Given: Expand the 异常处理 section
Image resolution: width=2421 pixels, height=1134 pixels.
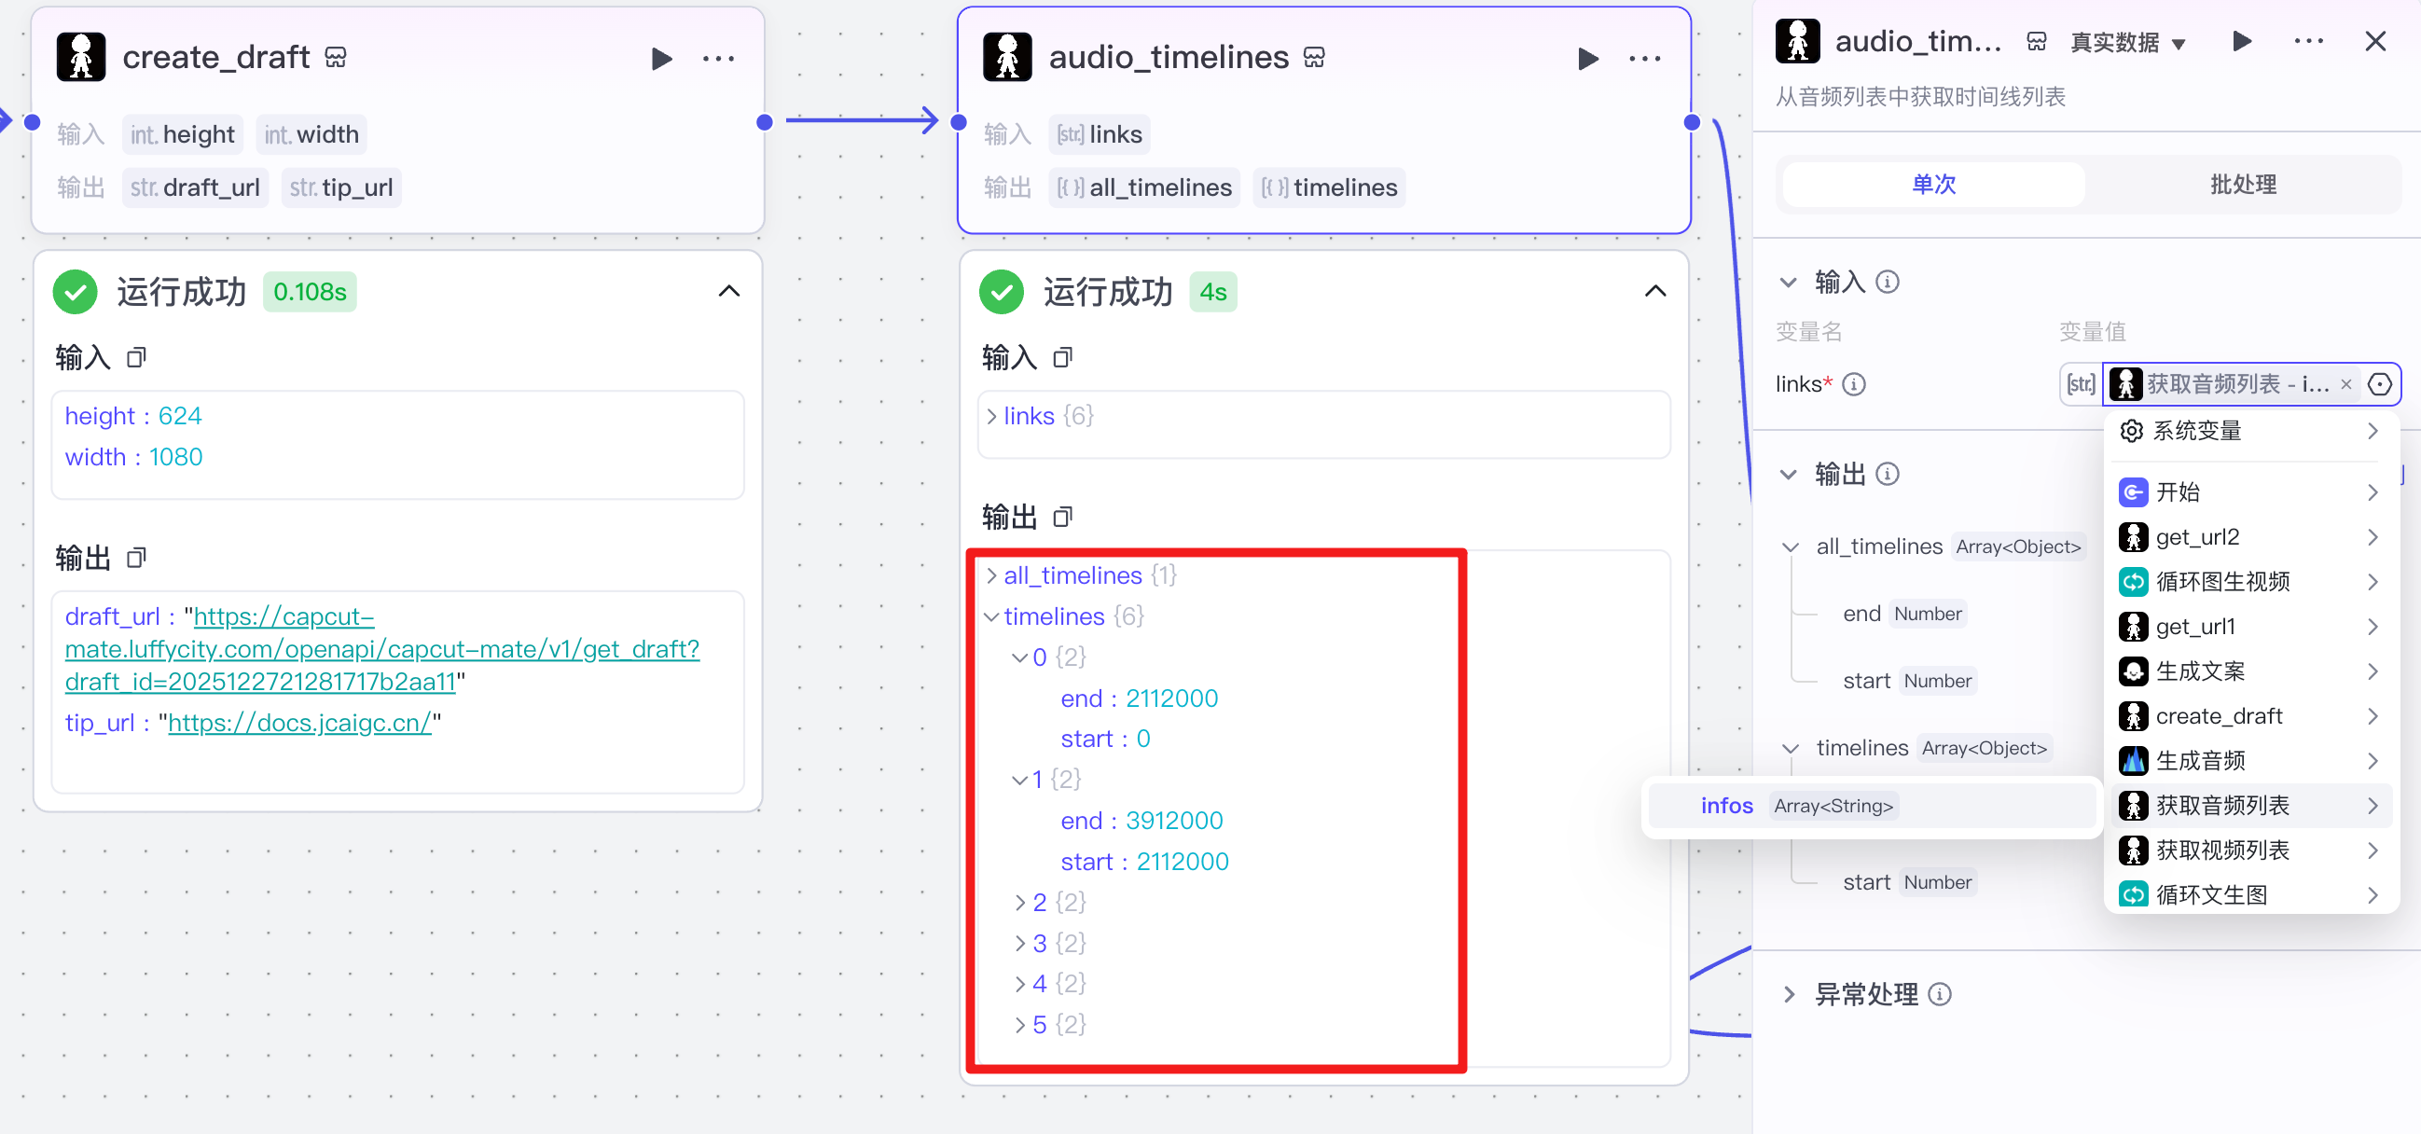Looking at the screenshot, I should [x=1789, y=994].
